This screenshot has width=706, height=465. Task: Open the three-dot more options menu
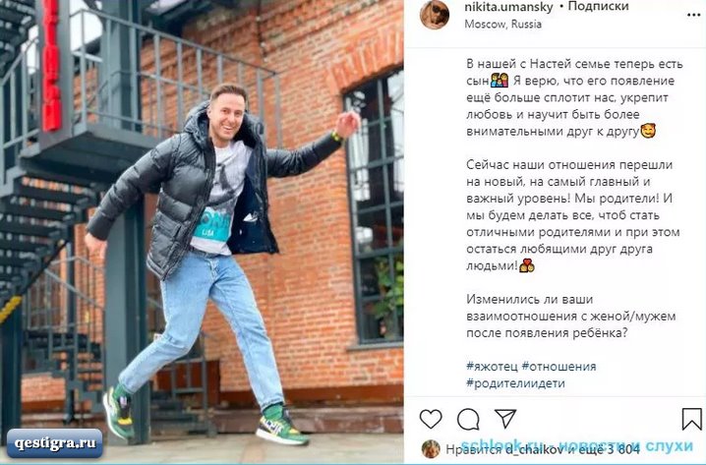pyautogui.click(x=694, y=16)
